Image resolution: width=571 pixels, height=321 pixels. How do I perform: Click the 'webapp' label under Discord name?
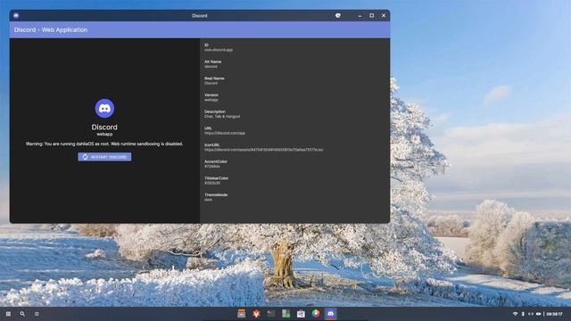(x=104, y=135)
